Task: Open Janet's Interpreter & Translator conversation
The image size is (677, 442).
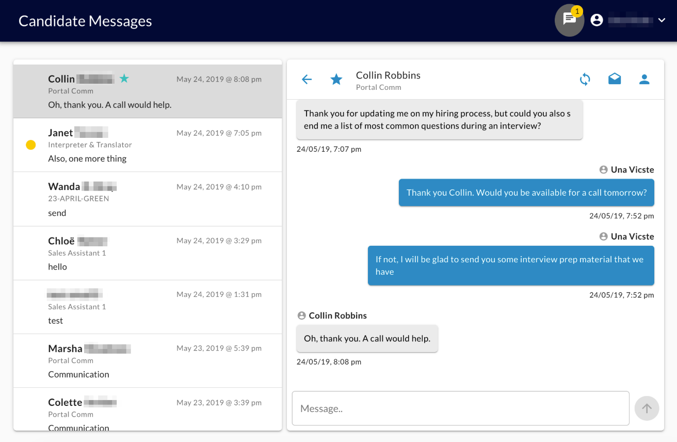Action: click(x=148, y=145)
